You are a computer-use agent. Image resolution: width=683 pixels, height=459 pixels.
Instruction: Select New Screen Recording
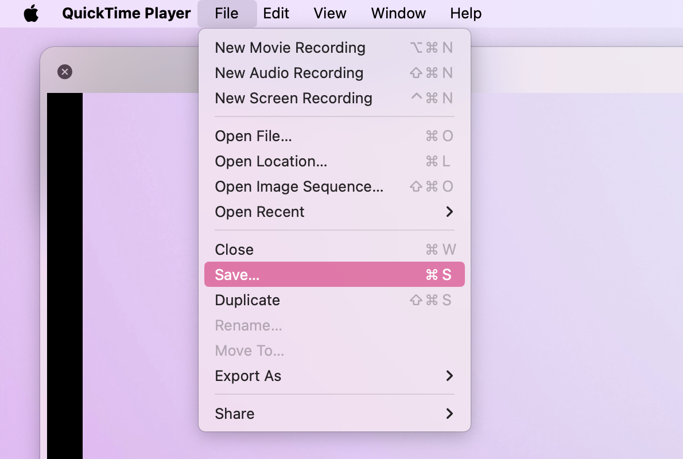[x=293, y=98]
